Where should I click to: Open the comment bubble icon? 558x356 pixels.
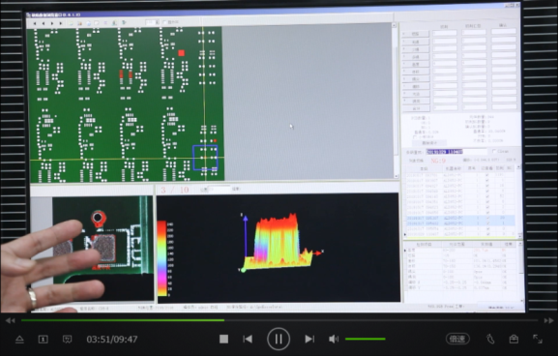(67, 340)
